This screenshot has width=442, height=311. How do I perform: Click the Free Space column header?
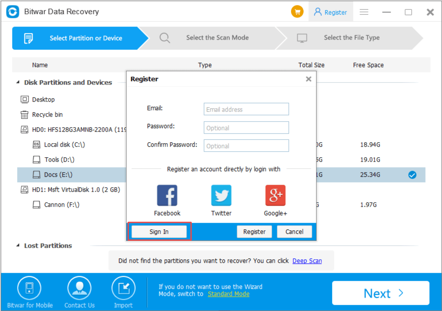click(x=368, y=65)
